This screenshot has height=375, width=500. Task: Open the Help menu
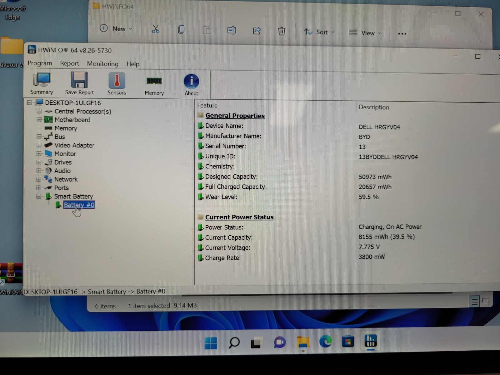[x=133, y=64]
